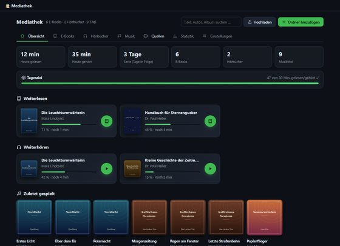Click the headphones icon beside Weiterhören heading

(19, 147)
